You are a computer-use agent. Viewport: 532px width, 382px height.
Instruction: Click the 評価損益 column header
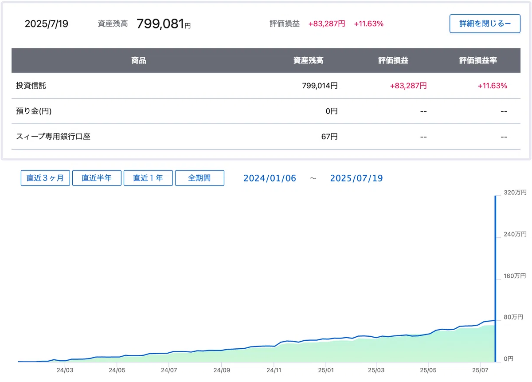(x=393, y=60)
